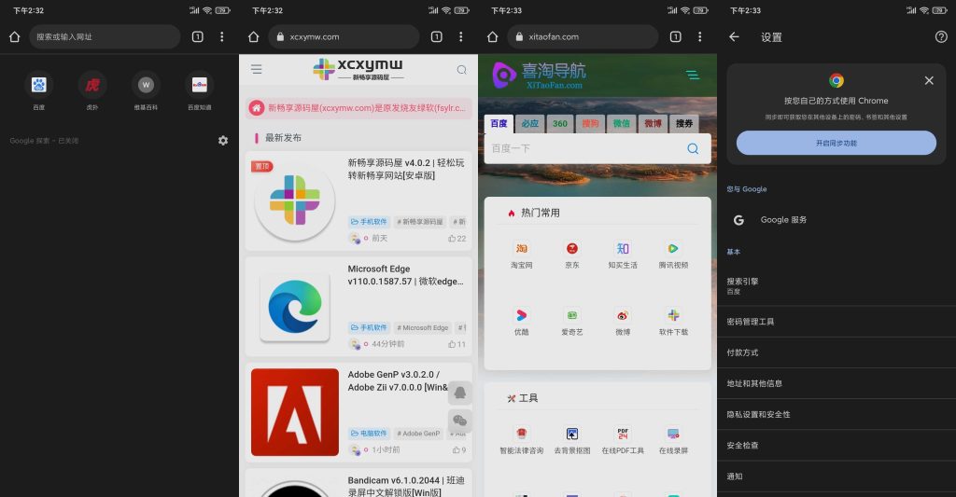956x497 pixels.
Task: Tap the 开启同步功能 button
Action: point(836,143)
